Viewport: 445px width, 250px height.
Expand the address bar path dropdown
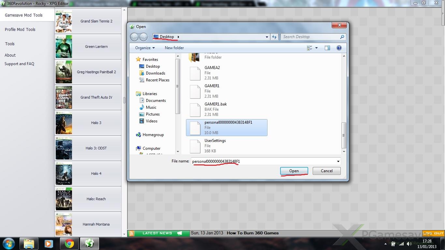(x=267, y=37)
